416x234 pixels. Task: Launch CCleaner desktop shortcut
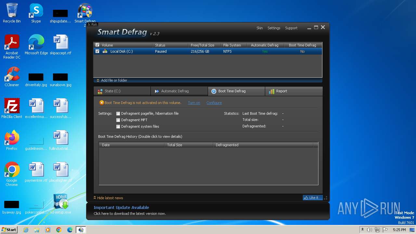[12, 76]
